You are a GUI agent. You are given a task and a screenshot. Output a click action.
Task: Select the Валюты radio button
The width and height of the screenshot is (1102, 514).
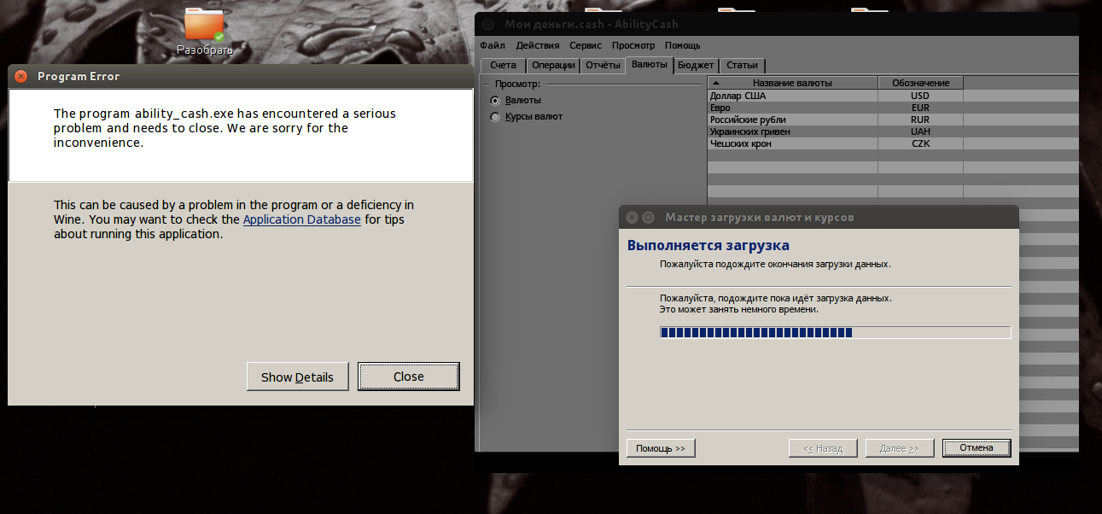495,100
